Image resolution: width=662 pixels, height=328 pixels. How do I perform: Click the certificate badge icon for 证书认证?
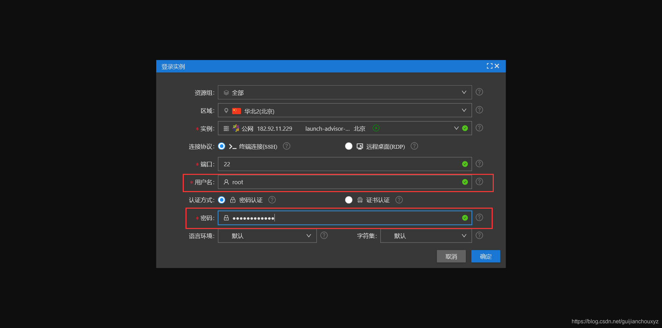tap(360, 200)
